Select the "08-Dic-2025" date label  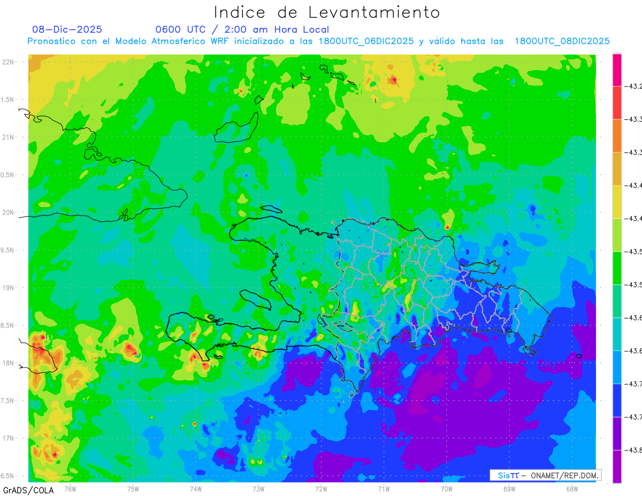click(67, 29)
